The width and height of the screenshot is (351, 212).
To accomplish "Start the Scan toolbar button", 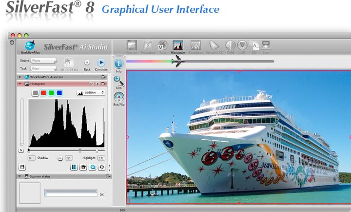I will tap(266, 45).
